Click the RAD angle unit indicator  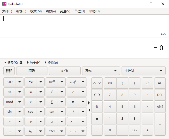pyautogui.click(x=163, y=35)
